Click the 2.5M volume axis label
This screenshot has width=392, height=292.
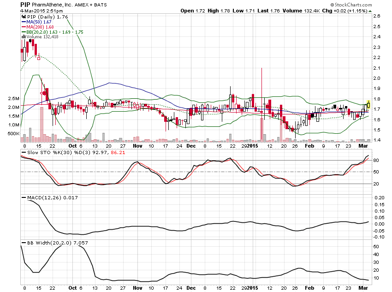click(13, 99)
